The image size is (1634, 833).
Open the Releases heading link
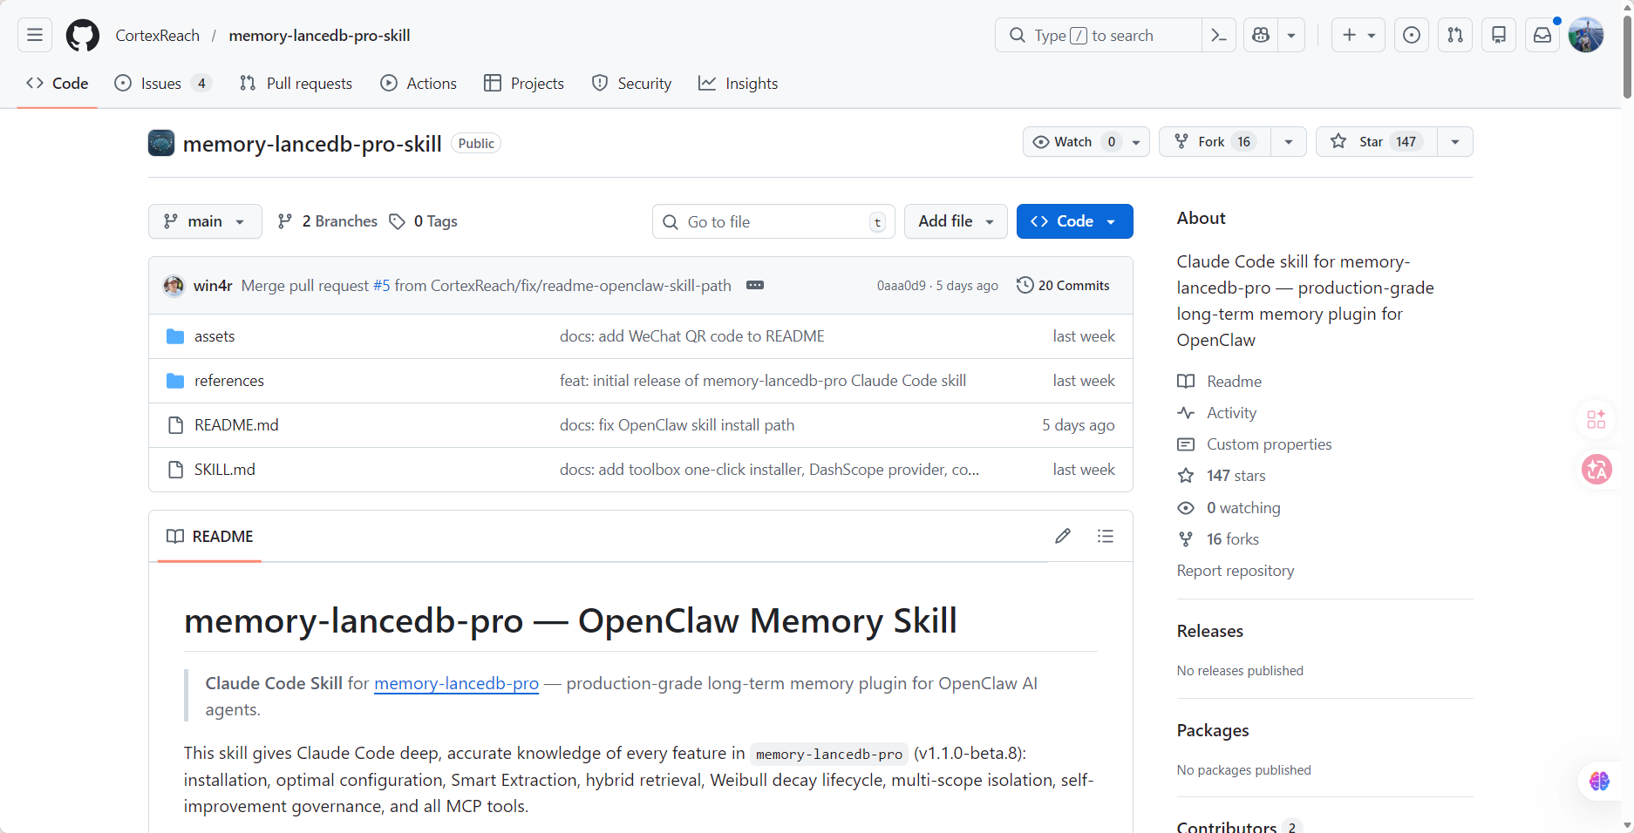pos(1210,631)
